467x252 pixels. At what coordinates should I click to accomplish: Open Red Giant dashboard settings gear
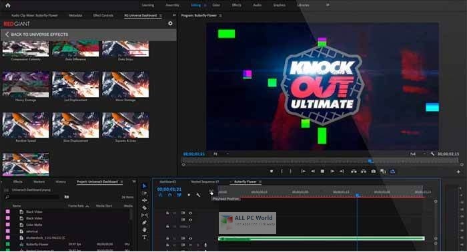[x=170, y=23]
